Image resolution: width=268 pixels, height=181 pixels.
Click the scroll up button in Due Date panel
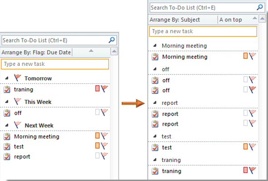(114, 51)
